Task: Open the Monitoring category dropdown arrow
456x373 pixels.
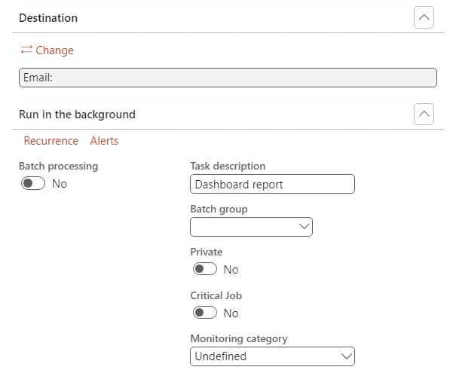Action: pos(347,356)
